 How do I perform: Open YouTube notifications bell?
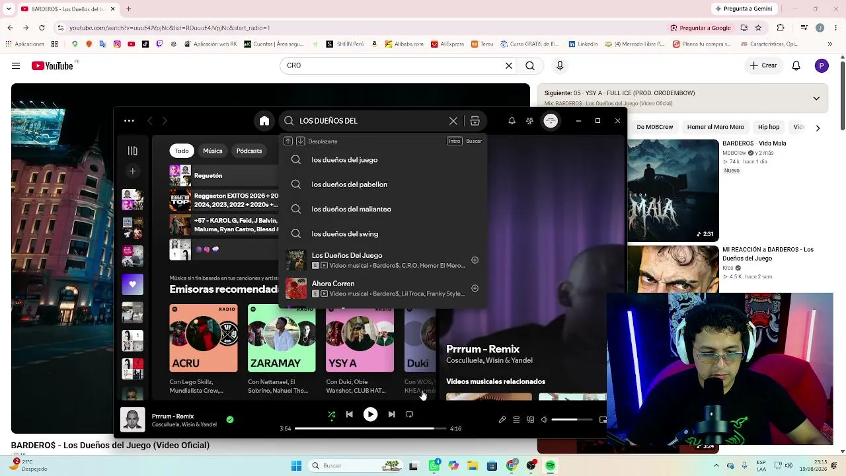pos(796,65)
